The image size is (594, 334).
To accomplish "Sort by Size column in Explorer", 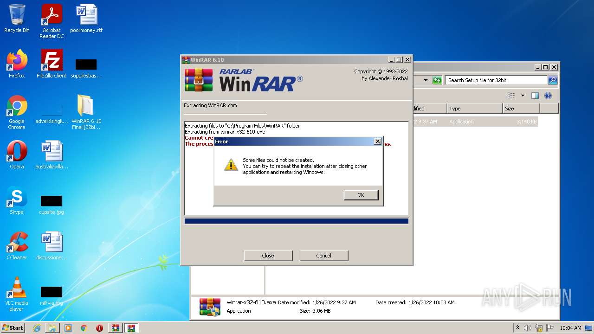I will [x=521, y=109].
